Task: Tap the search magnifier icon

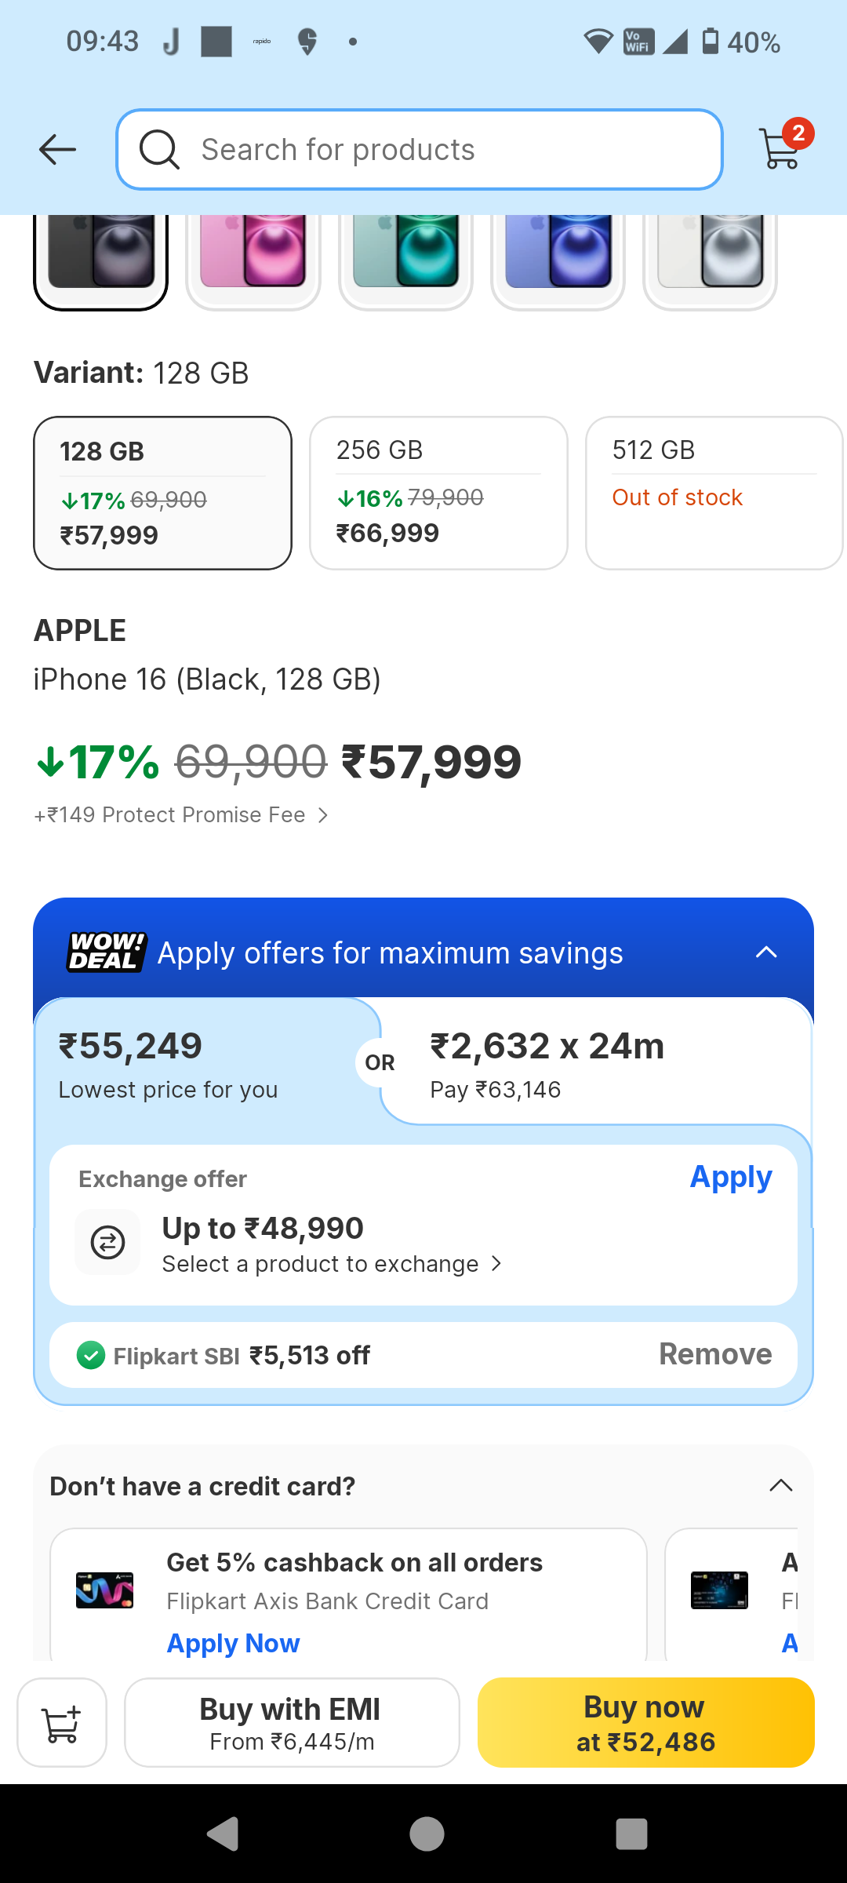Action: 159,149
